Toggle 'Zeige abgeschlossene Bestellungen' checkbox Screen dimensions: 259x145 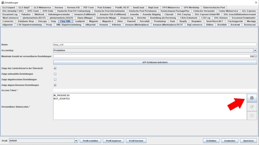(x=55, y=85)
